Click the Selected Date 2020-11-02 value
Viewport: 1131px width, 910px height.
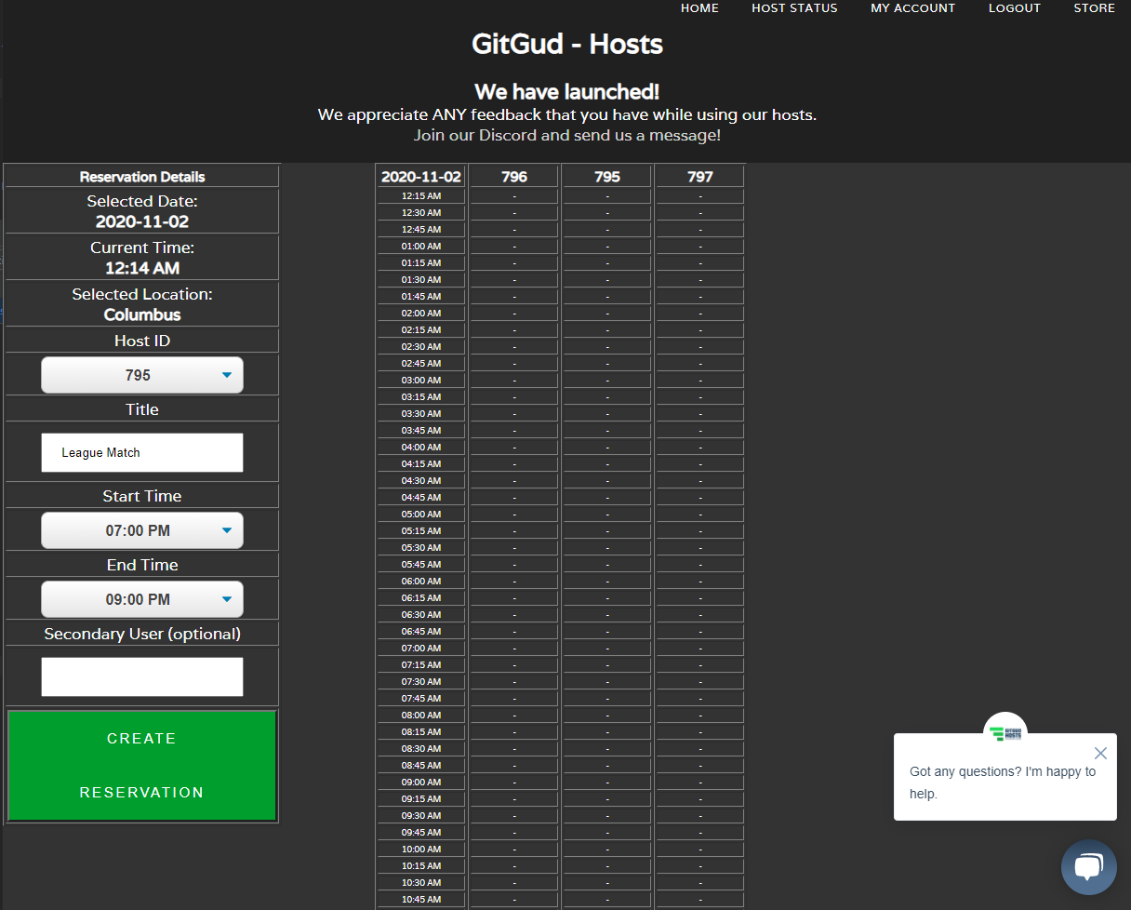[142, 221]
